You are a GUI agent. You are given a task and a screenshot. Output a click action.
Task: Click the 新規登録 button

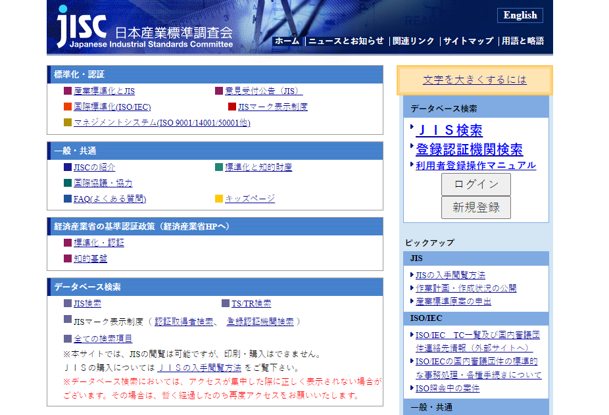tap(475, 208)
